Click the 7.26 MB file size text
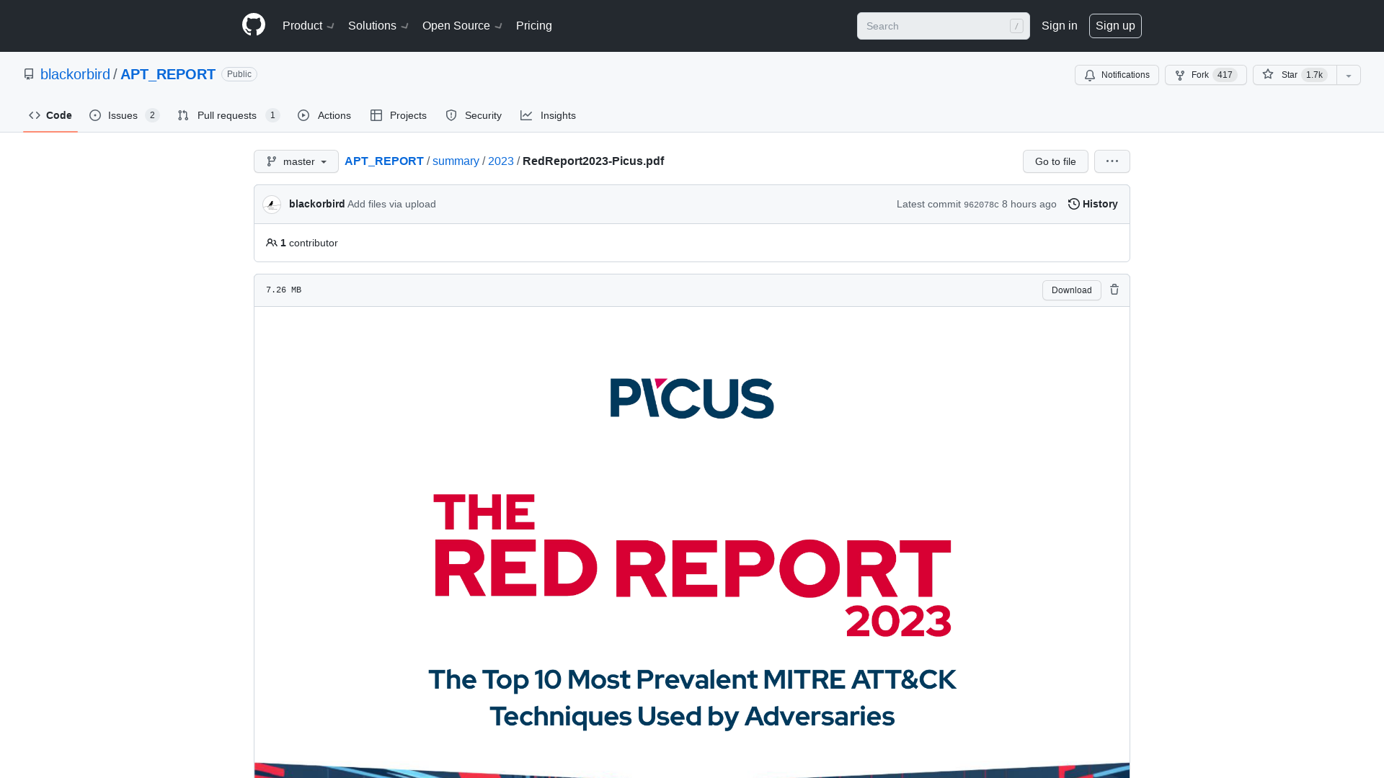Screen dimensions: 1384x778 click(284, 290)
